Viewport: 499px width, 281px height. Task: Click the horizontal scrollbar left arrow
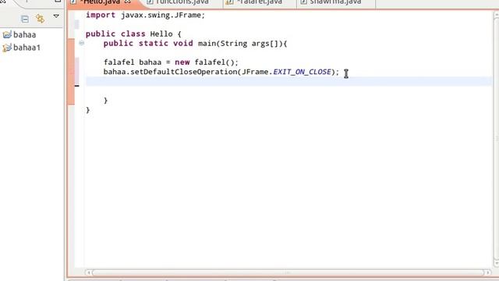click(x=88, y=272)
